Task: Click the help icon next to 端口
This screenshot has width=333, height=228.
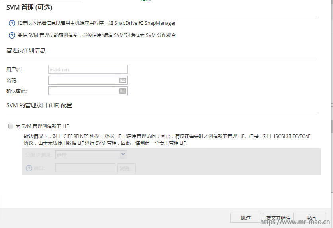Action: coord(29,168)
